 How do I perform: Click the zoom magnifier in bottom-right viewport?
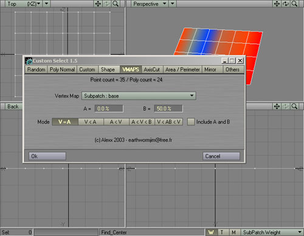click(294, 106)
